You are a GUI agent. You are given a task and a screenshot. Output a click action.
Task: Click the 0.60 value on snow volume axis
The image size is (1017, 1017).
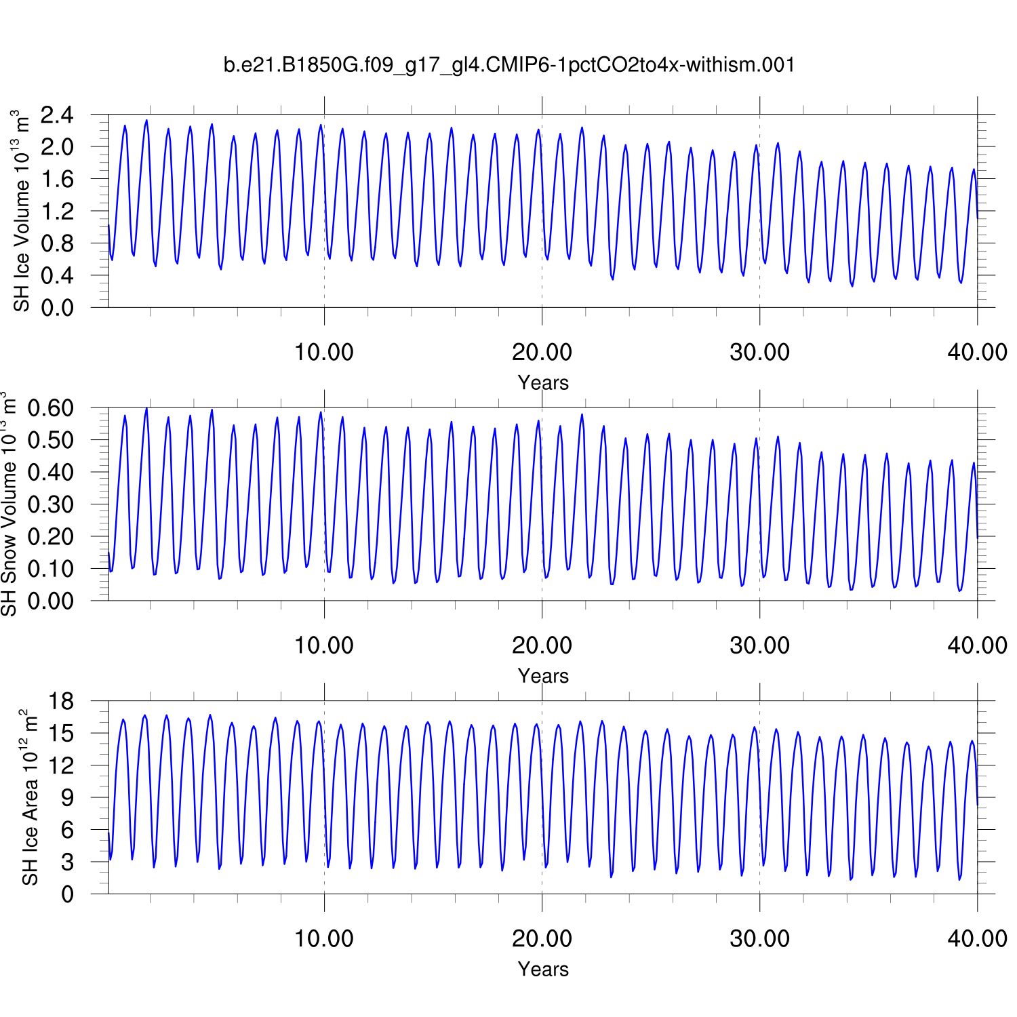click(x=50, y=408)
